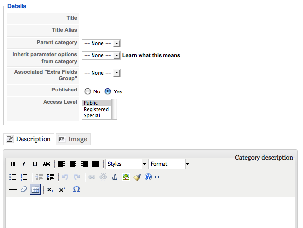Set Published to No
303x228 pixels.
pos(88,91)
